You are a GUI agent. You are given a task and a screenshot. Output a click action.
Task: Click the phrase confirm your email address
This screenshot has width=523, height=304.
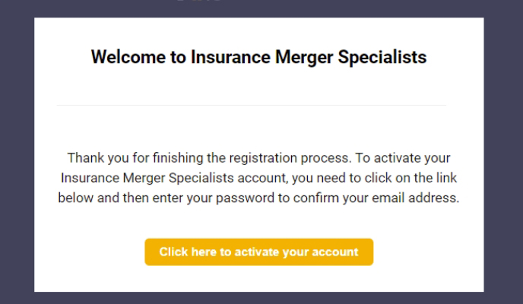(376, 198)
